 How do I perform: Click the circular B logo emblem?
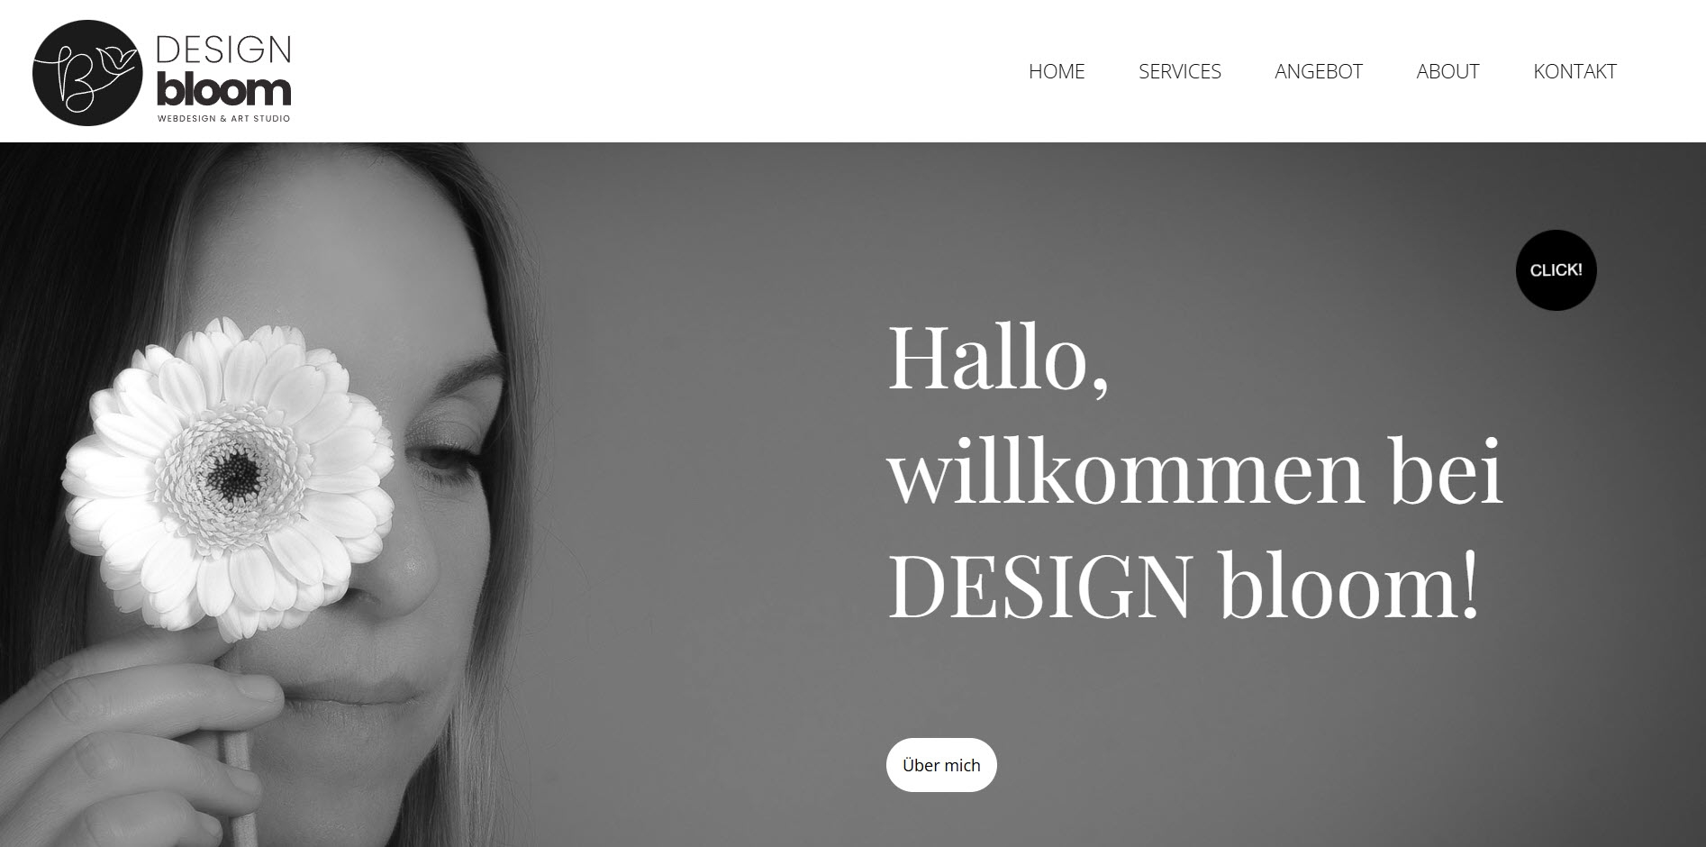click(x=87, y=73)
